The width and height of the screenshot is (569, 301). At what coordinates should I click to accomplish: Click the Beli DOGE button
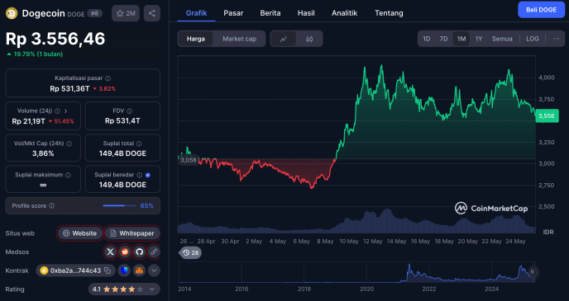pyautogui.click(x=541, y=10)
